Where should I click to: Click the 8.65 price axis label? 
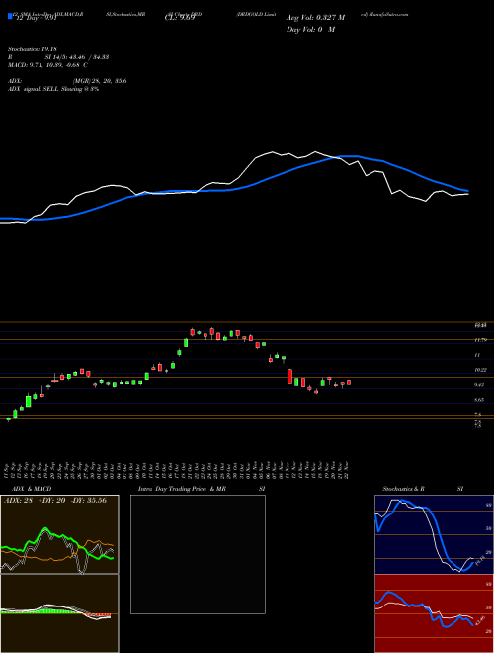479,400
